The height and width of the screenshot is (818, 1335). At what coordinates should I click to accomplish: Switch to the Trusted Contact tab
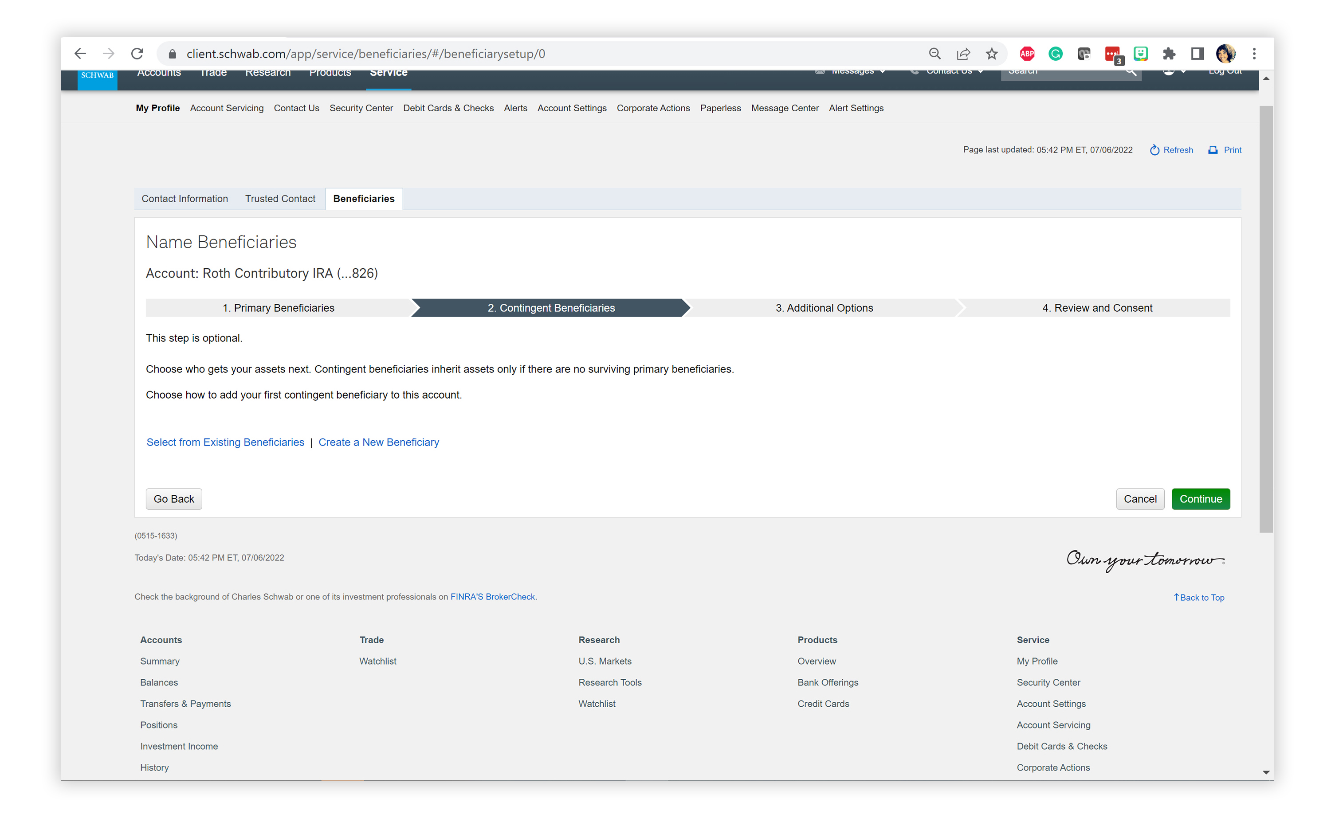[280, 199]
